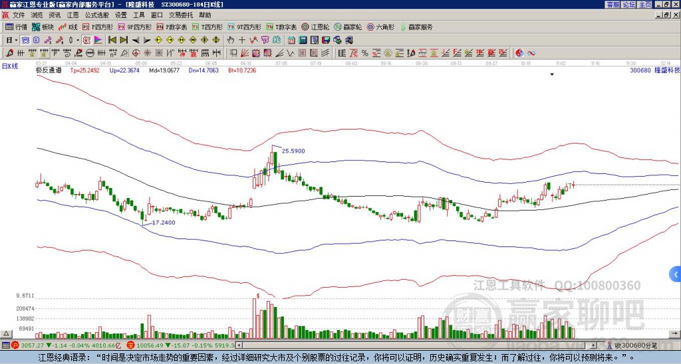This screenshot has width=681, height=364.
Task: Open P四方形 tool
Action: tap(98, 27)
